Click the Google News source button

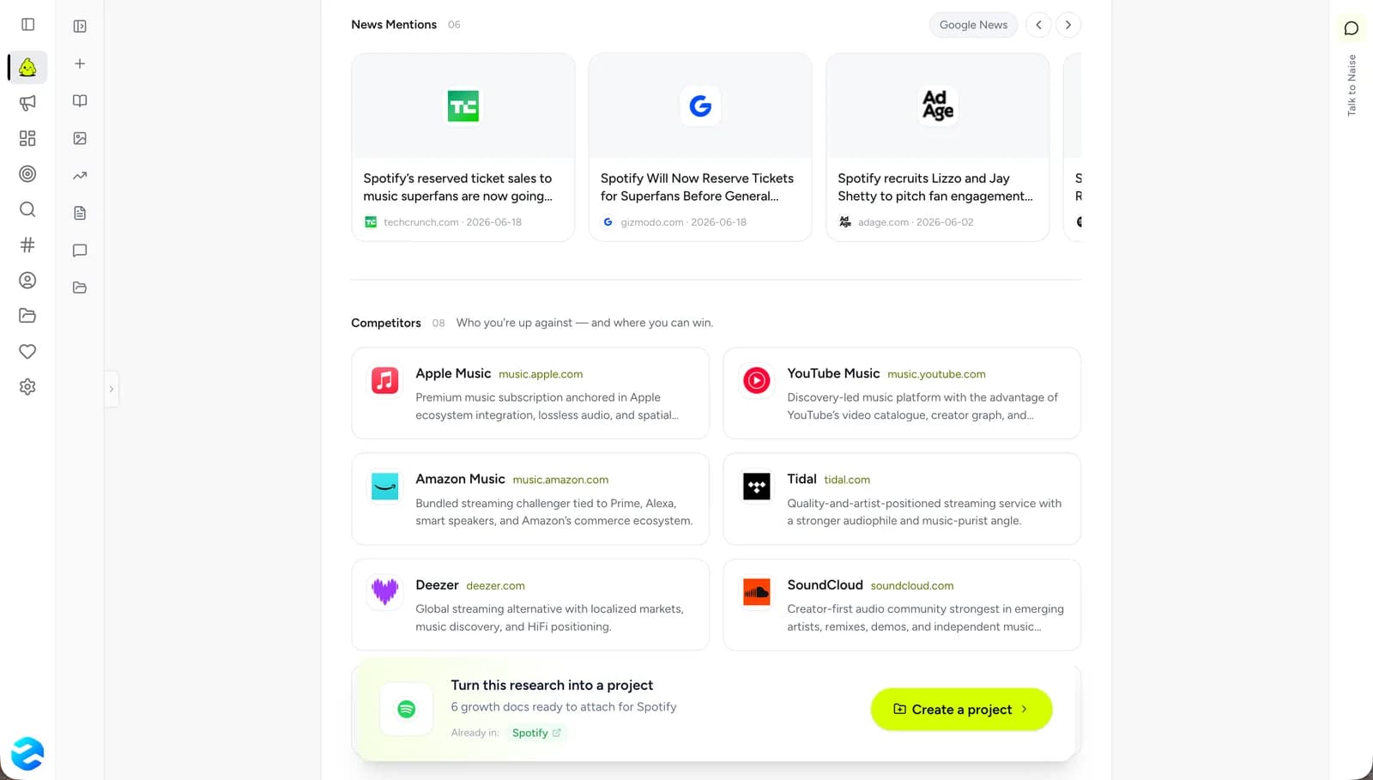(x=973, y=25)
